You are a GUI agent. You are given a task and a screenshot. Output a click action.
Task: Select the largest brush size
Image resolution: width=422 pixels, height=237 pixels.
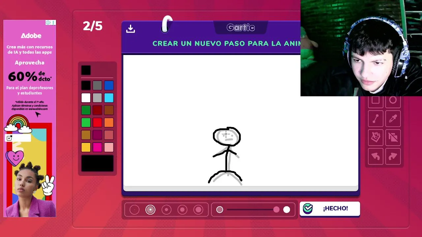198,210
